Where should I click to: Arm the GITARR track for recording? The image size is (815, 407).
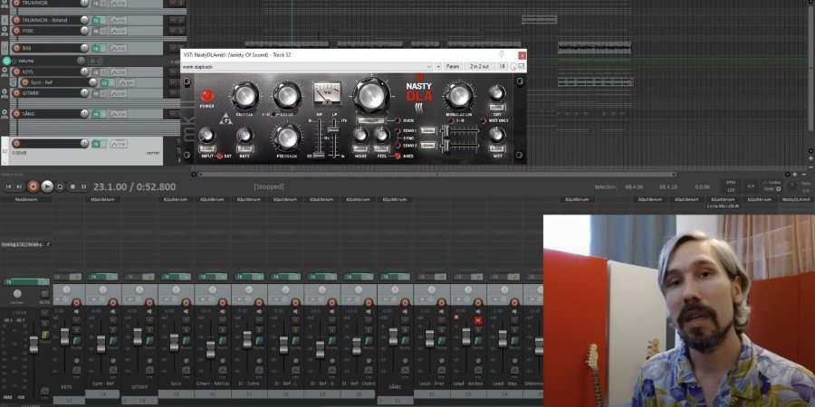click(x=16, y=93)
